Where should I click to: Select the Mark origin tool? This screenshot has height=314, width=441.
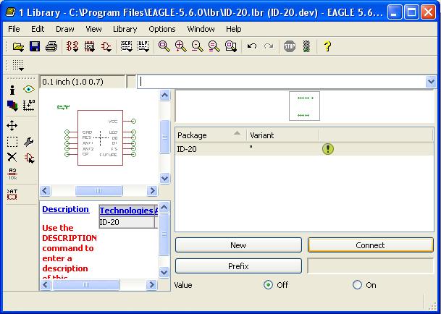click(29, 106)
